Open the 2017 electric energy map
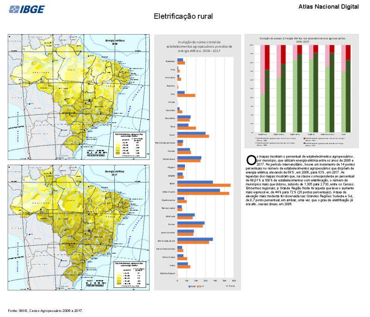 click(x=79, y=227)
